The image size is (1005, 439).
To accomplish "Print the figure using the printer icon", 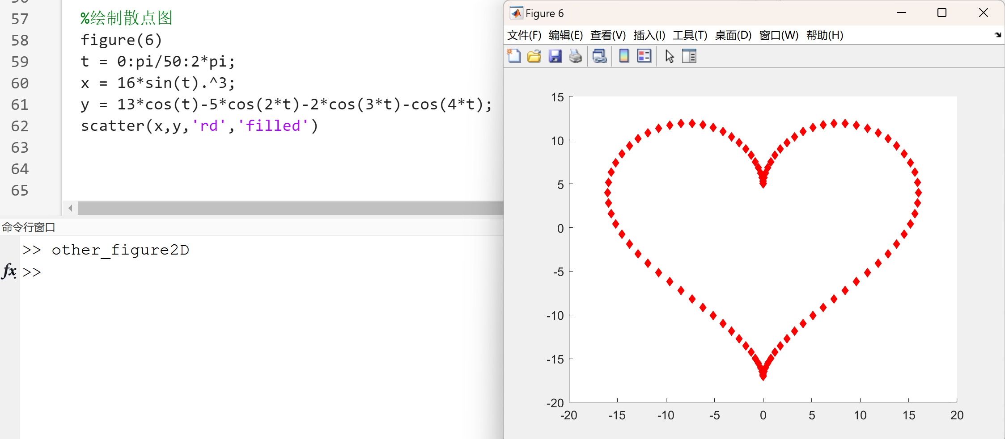I will [576, 56].
